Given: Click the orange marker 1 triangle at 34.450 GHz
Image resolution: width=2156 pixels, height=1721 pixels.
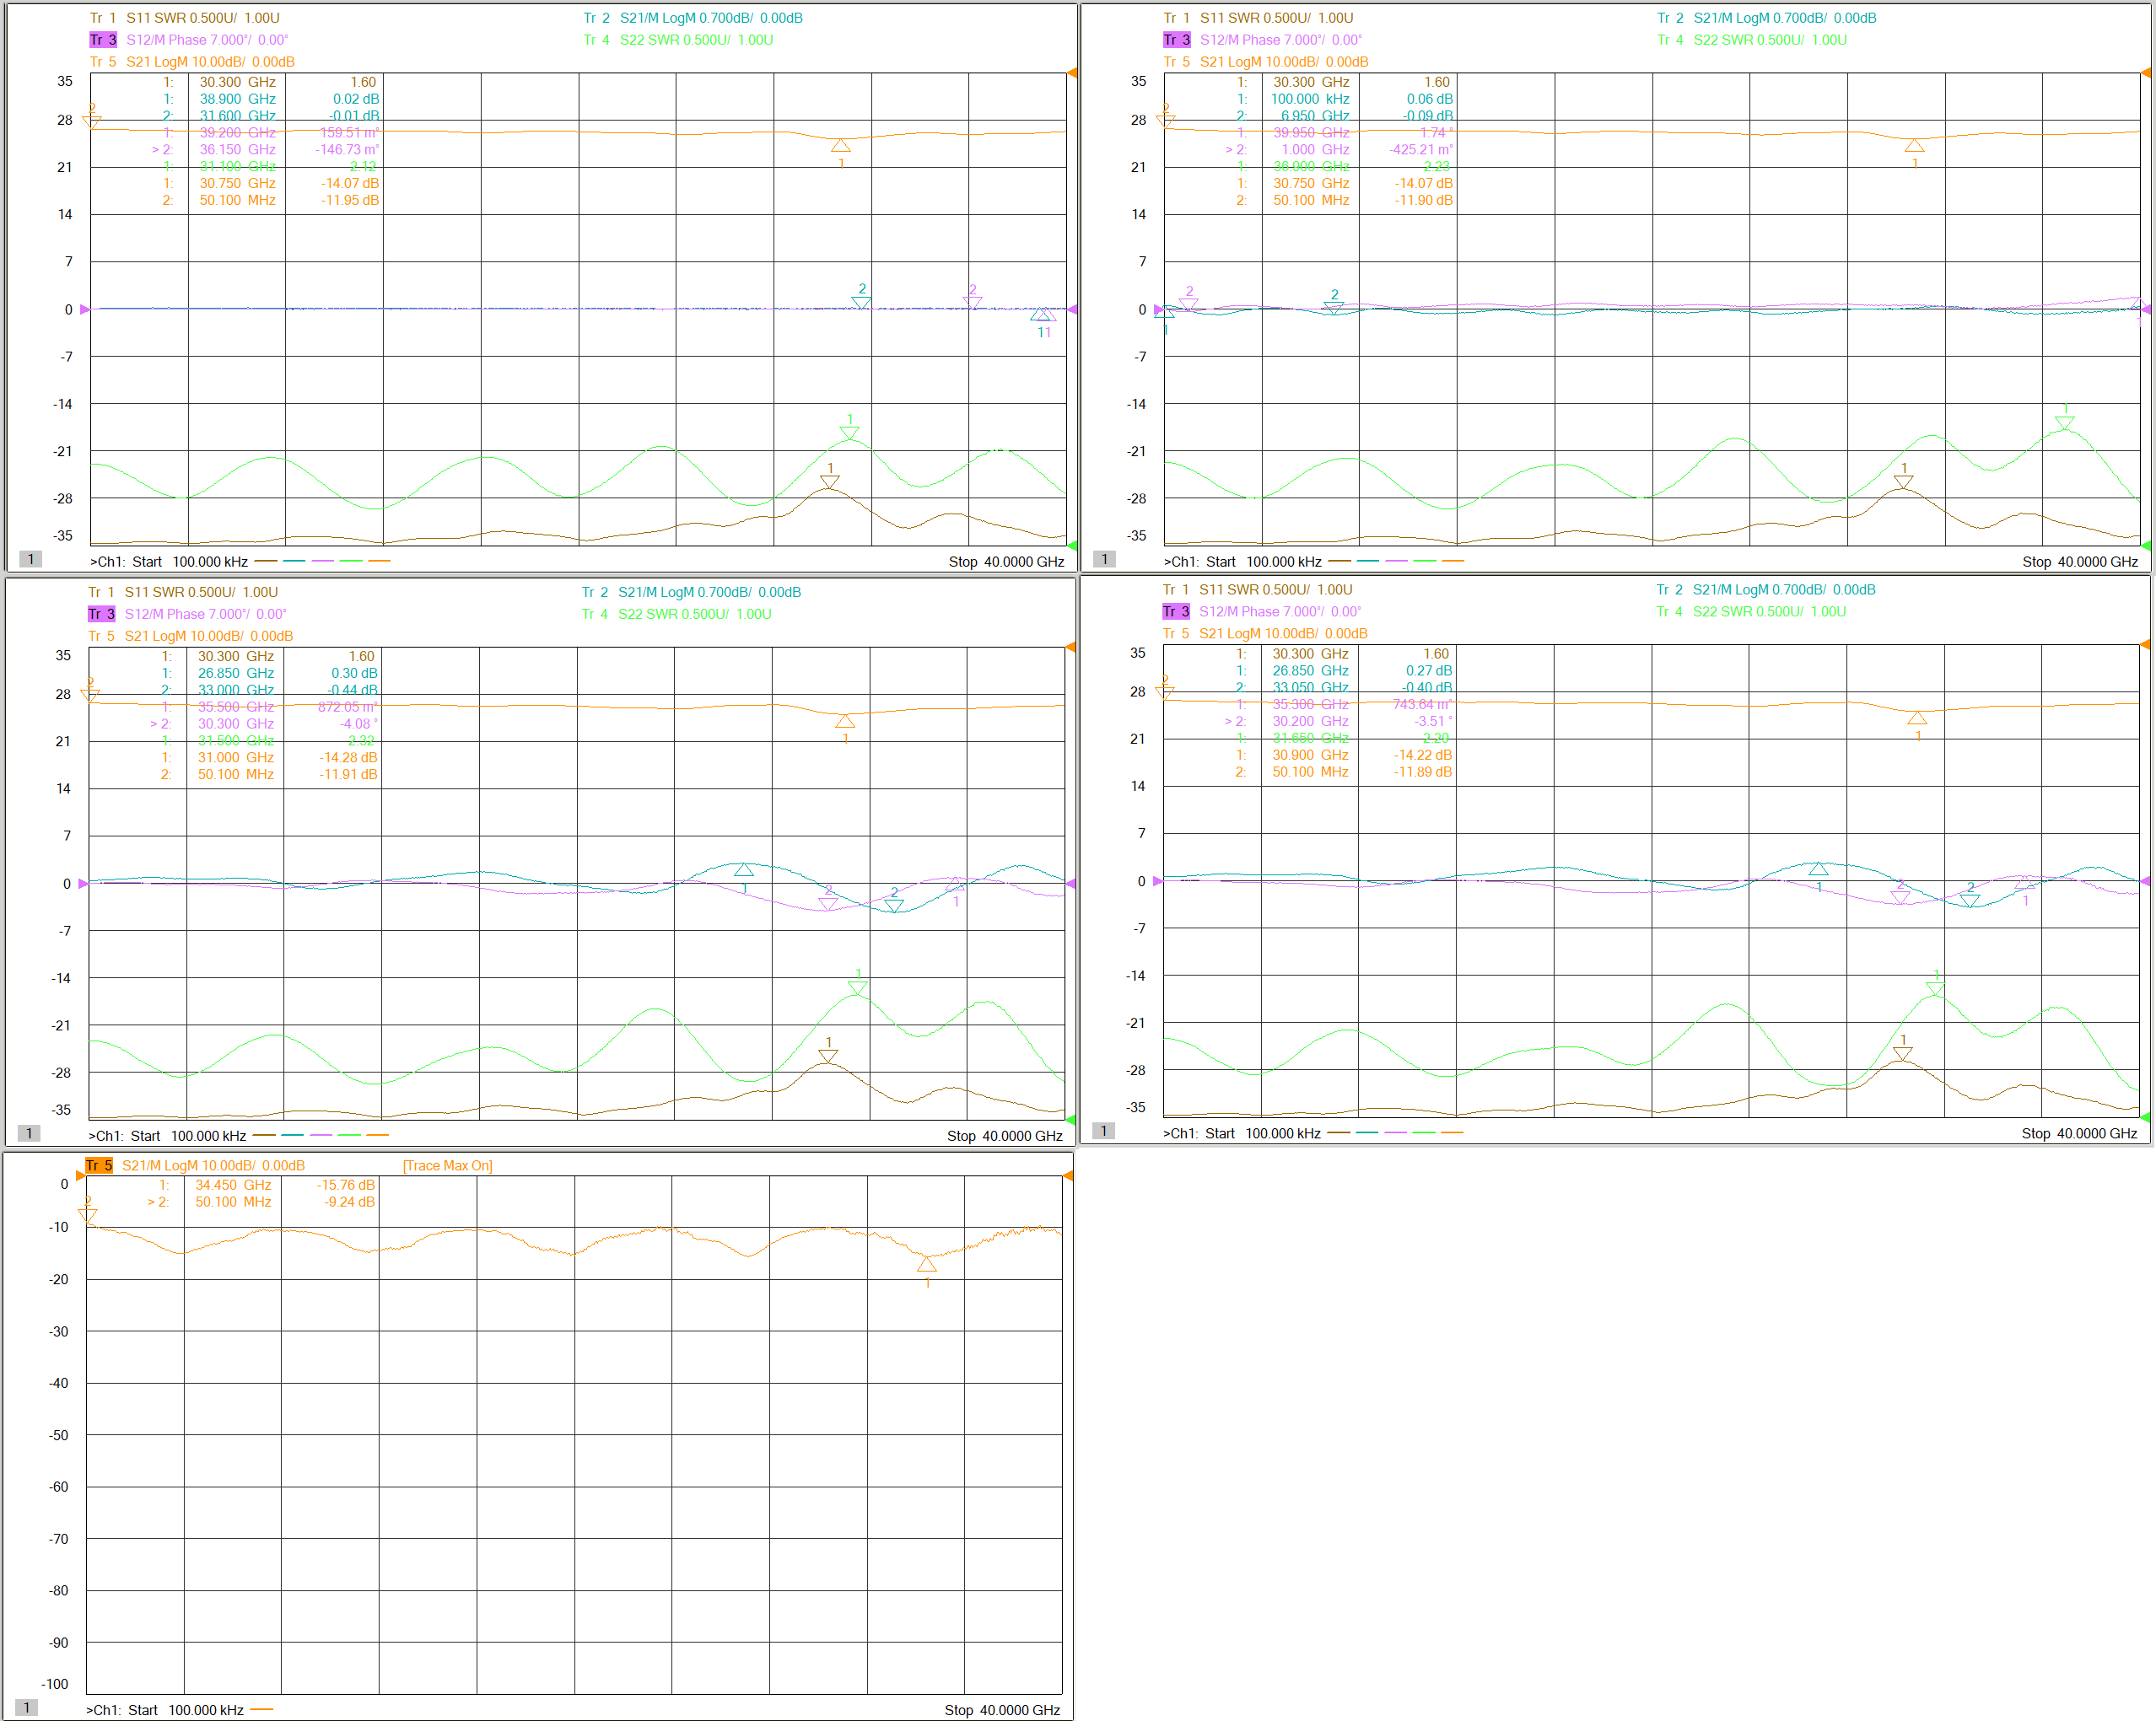Looking at the screenshot, I should pos(927,1266).
